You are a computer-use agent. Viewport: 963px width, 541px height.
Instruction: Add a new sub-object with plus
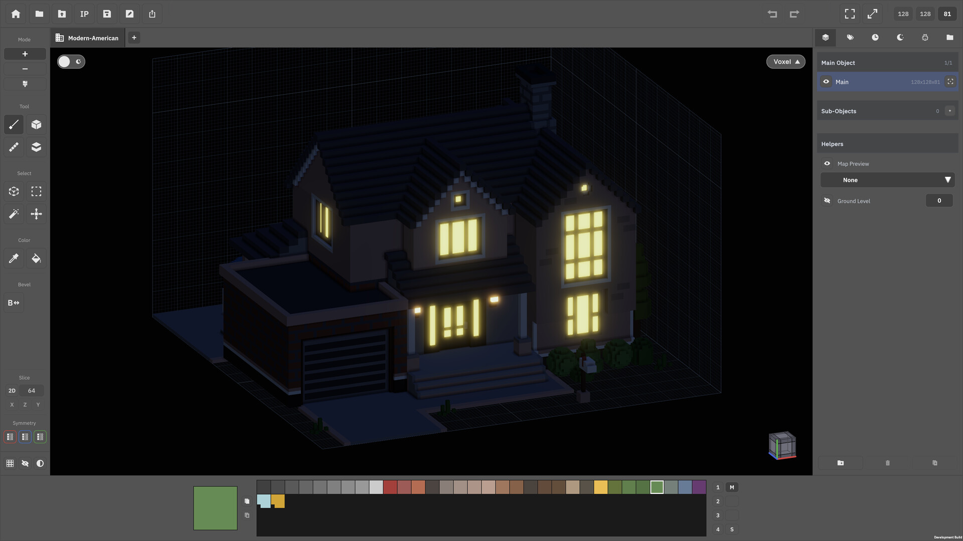coord(950,111)
